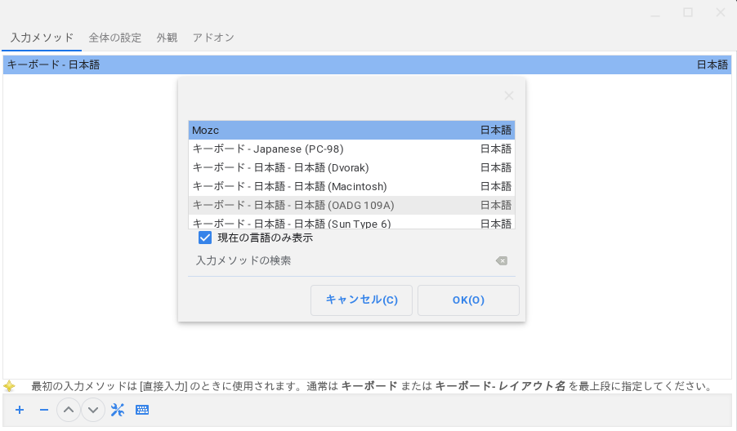This screenshot has width=737, height=431.
Task: Open the アドオン tab
Action: 213,38
